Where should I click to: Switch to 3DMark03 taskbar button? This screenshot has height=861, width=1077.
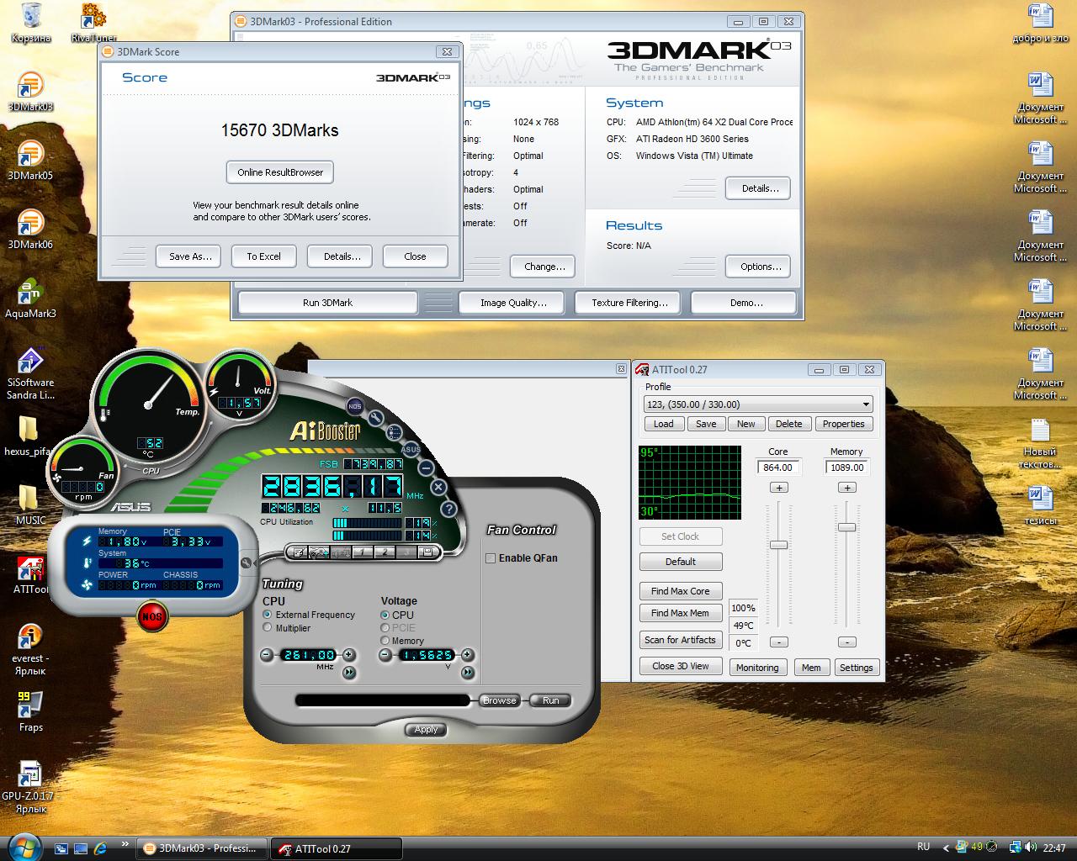click(202, 848)
